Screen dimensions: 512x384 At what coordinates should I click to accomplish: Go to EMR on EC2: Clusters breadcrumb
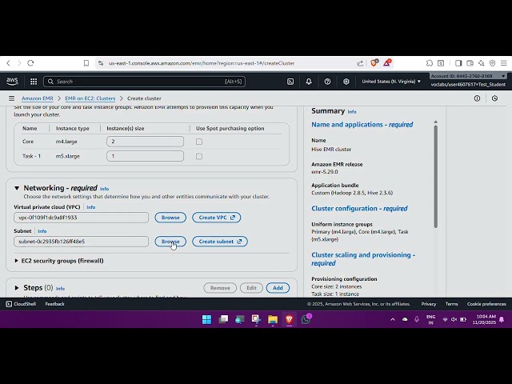tap(90, 98)
